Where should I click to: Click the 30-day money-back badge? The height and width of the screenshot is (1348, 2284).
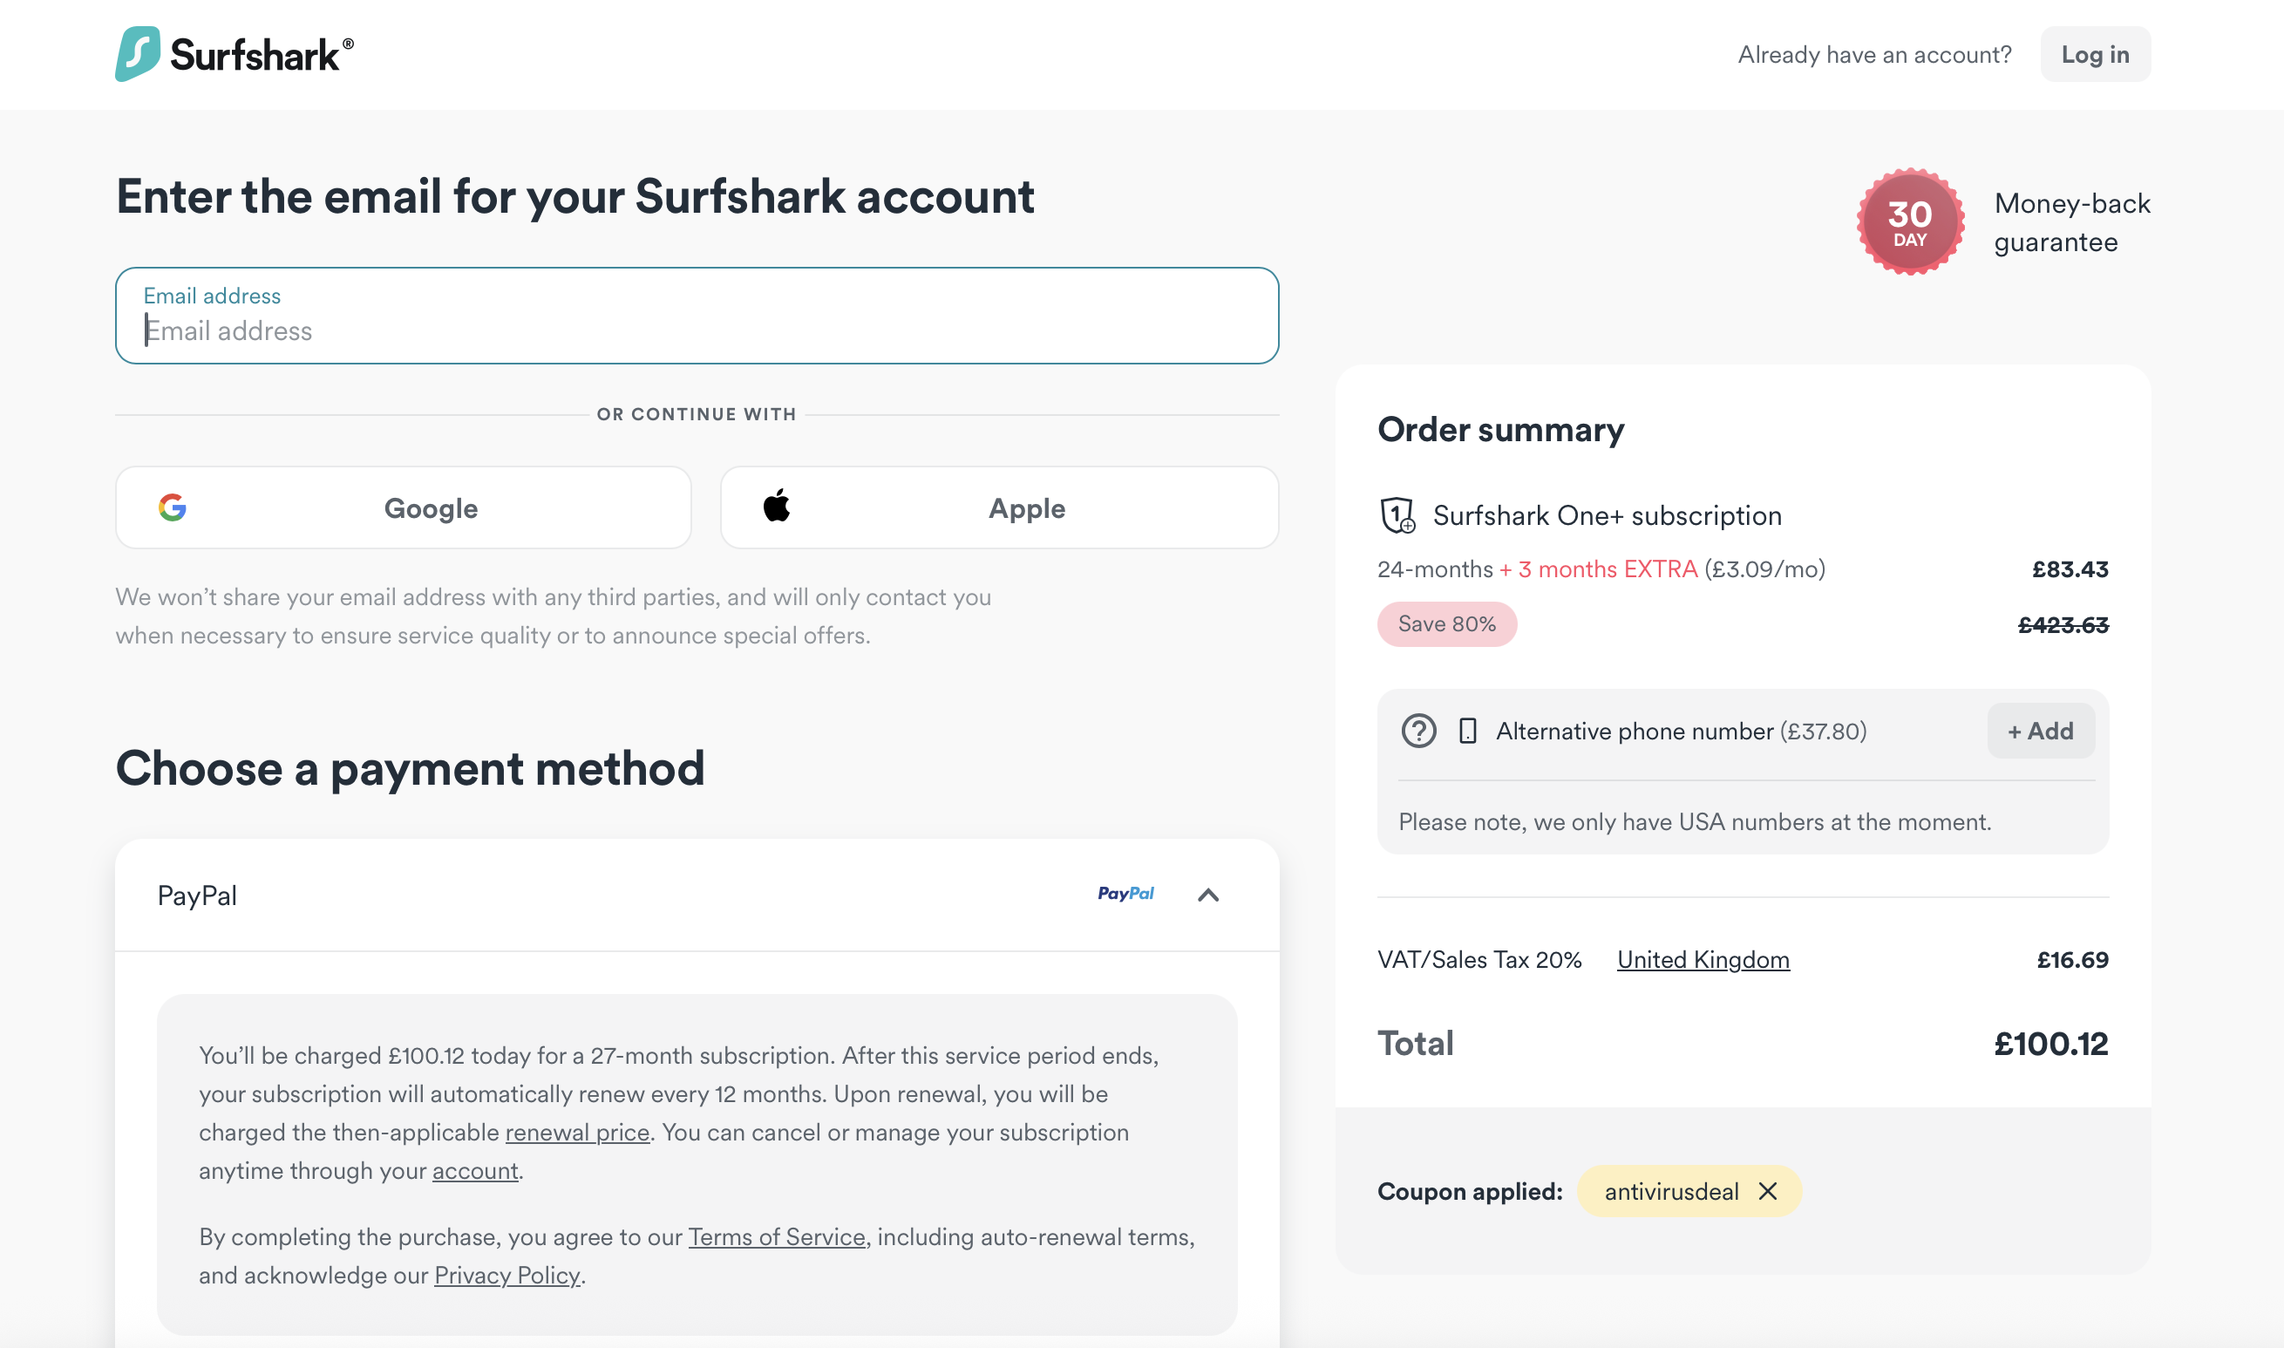point(1910,221)
